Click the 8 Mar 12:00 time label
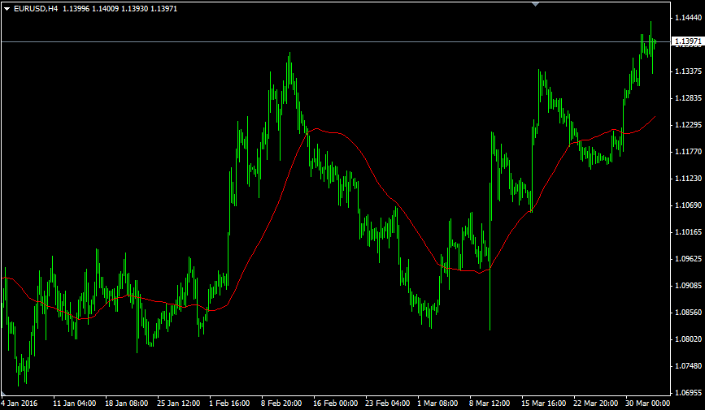The width and height of the screenshot is (705, 410). click(490, 404)
